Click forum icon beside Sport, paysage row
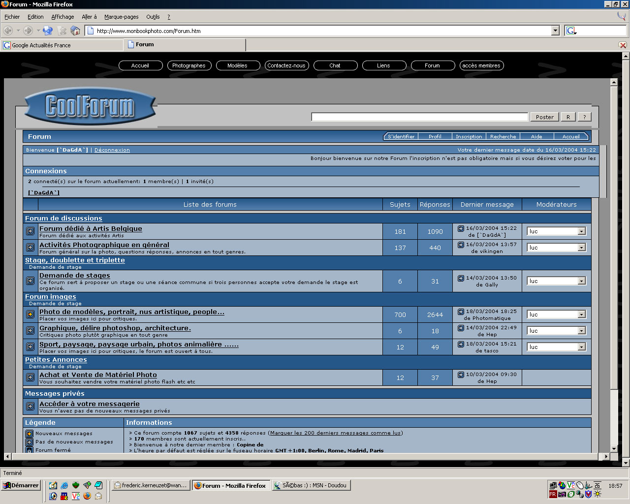 click(x=30, y=346)
